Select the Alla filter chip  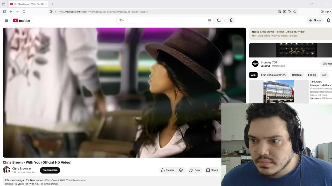coord(253,75)
